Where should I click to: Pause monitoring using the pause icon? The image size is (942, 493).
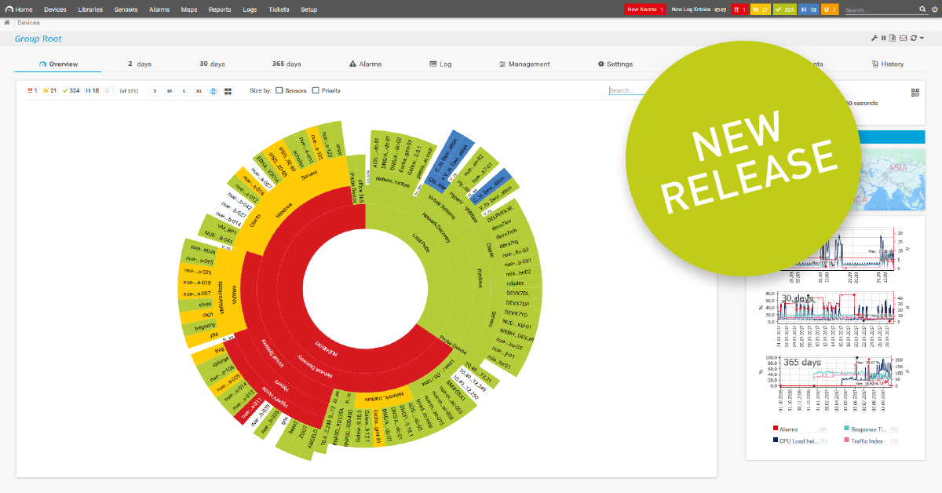pyautogui.click(x=883, y=38)
